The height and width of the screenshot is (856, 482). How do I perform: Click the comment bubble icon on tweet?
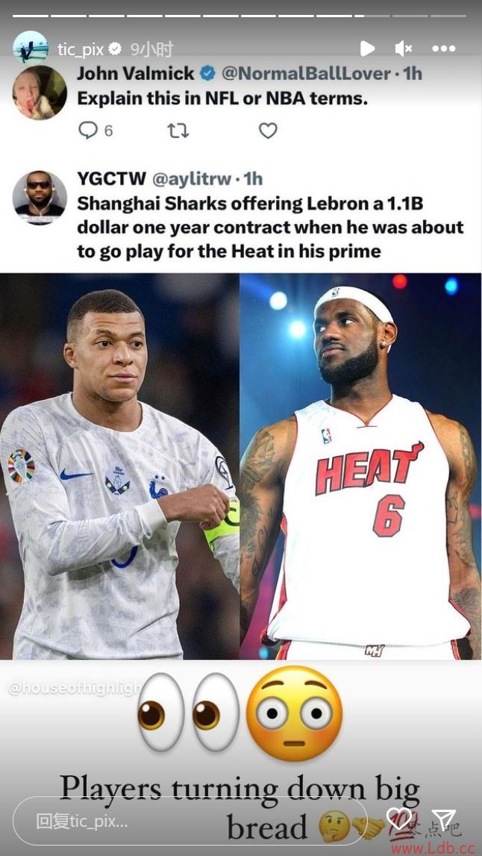pos(88,130)
